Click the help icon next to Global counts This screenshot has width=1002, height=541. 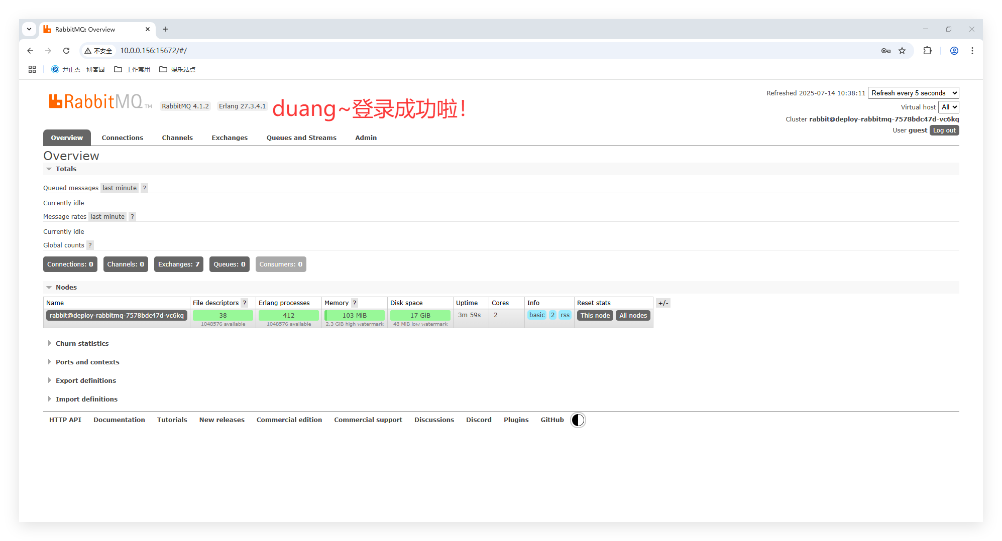pos(90,245)
